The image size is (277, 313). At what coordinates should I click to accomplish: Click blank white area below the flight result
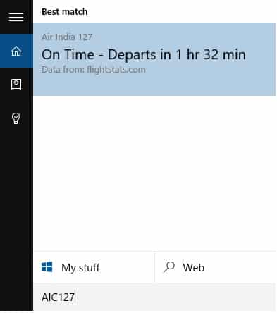pyautogui.click(x=154, y=173)
